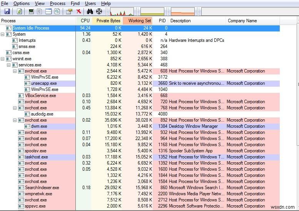
Task: Click the Save toolbar icon
Action: click(x=7, y=12)
